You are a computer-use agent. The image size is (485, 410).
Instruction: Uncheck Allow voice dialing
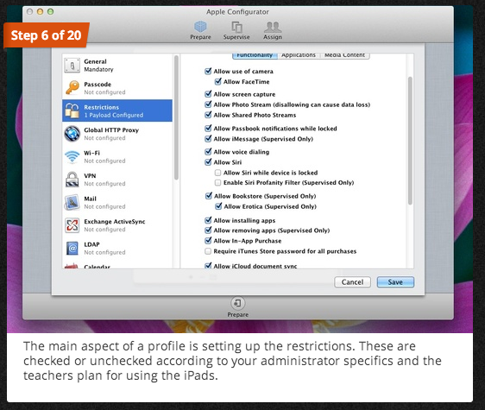208,152
